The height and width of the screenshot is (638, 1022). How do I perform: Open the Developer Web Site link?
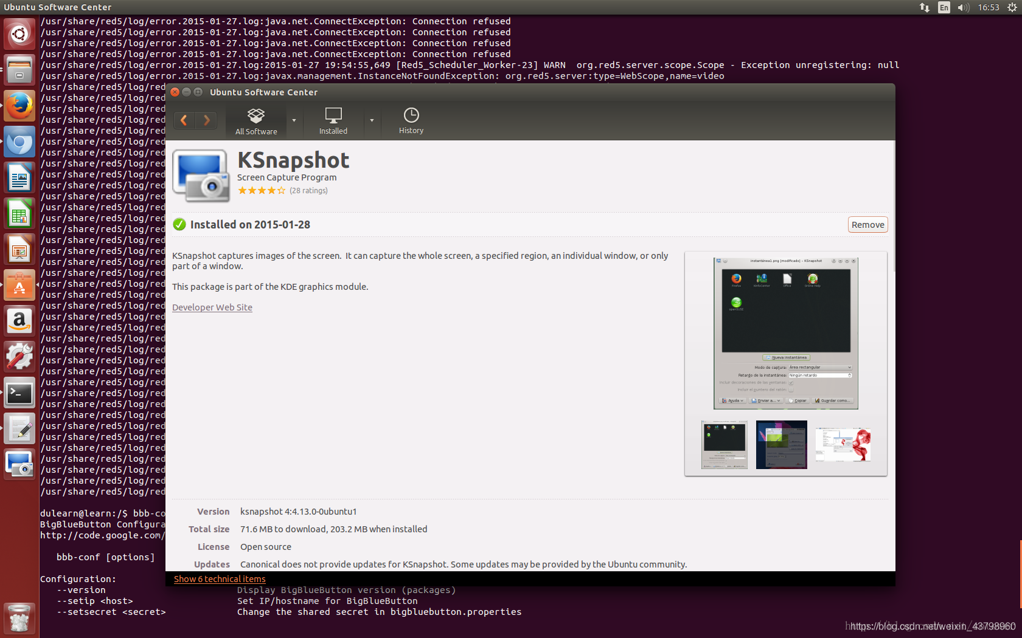point(212,307)
